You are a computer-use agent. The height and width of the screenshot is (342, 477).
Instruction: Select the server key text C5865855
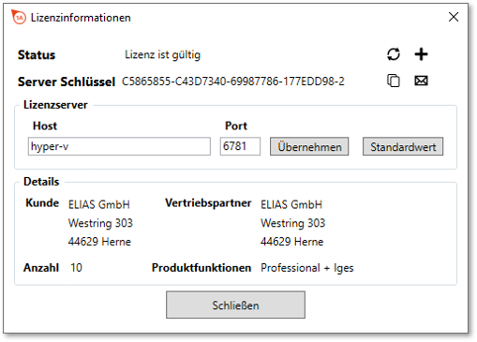click(x=233, y=82)
